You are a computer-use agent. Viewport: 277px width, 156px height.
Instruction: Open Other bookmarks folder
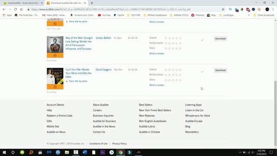point(264,15)
